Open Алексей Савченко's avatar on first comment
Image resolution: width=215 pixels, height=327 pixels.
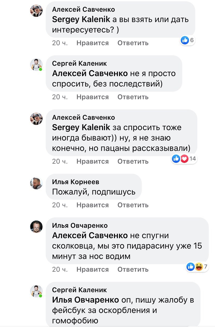click(36, 11)
